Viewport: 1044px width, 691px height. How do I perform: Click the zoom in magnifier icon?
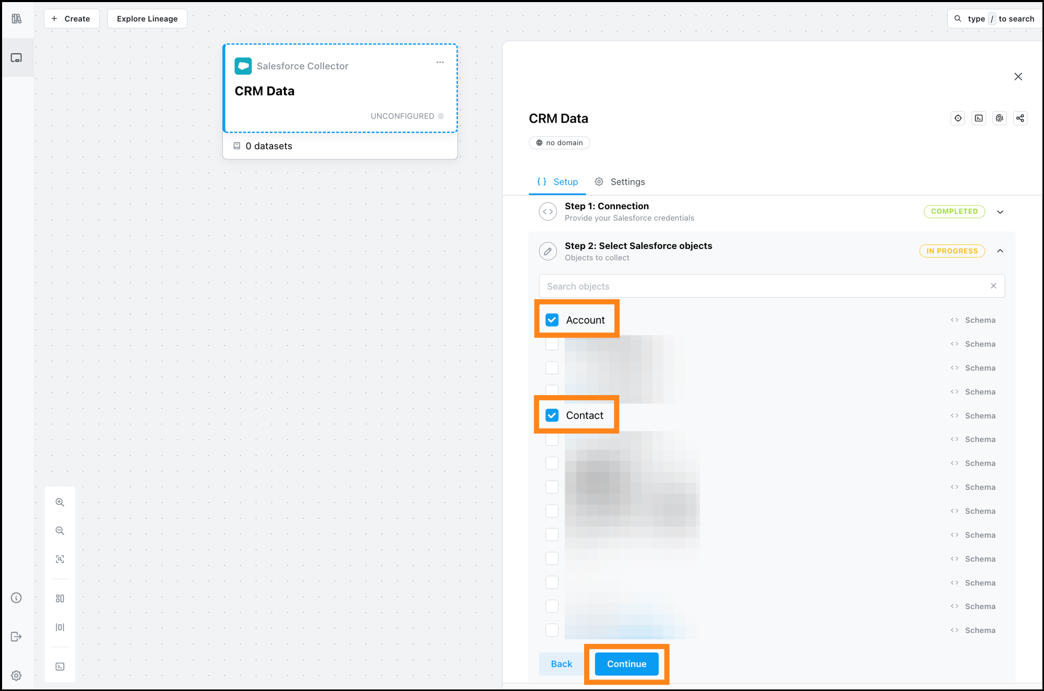(x=60, y=502)
